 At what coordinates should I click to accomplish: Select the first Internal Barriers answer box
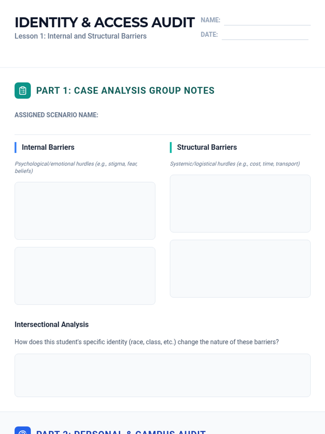(85, 211)
